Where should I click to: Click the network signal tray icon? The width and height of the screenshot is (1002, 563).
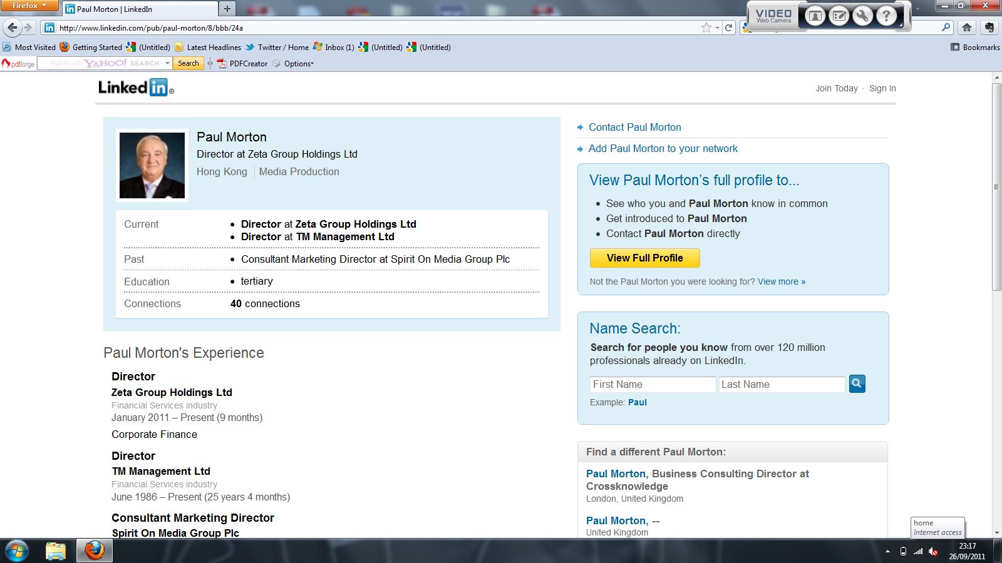pyautogui.click(x=918, y=551)
